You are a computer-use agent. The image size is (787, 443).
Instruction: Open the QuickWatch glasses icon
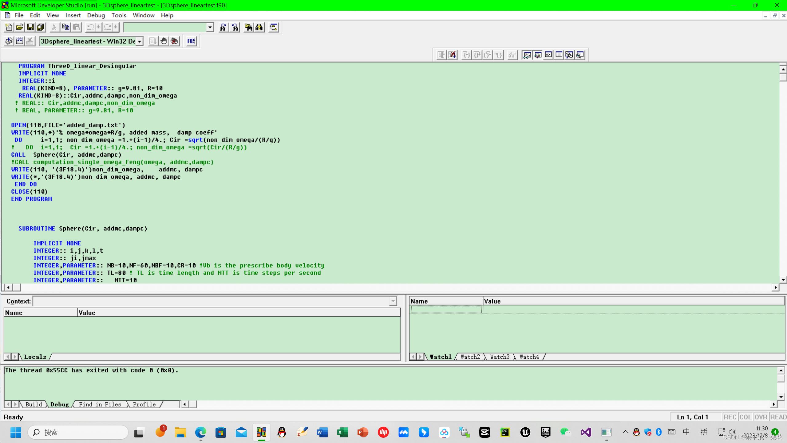pos(512,55)
